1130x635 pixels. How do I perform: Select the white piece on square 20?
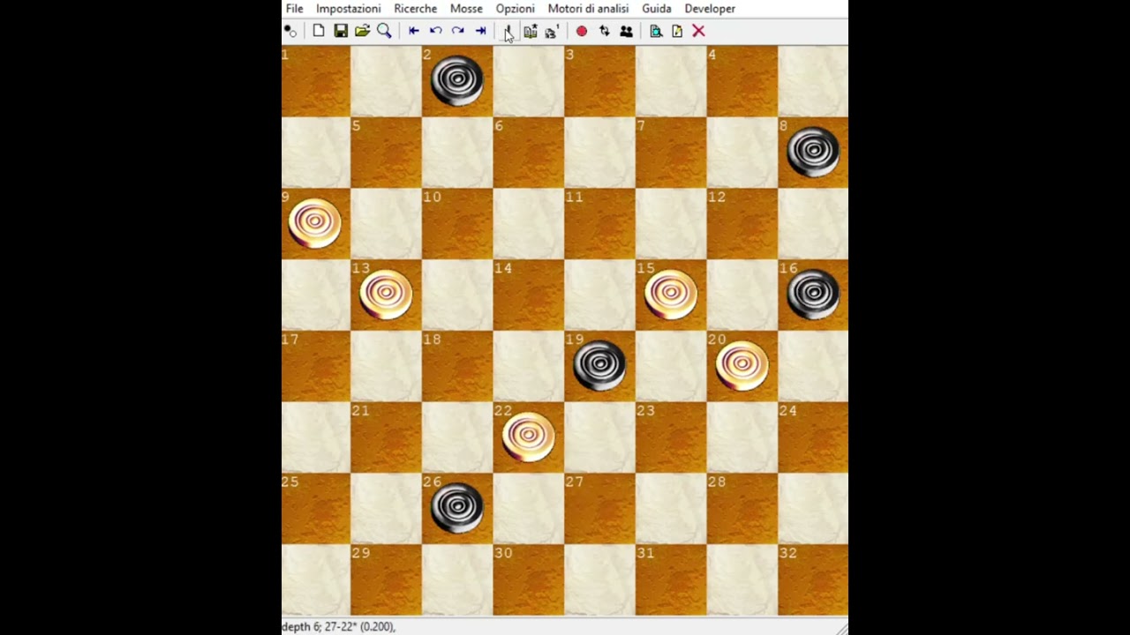point(742,365)
